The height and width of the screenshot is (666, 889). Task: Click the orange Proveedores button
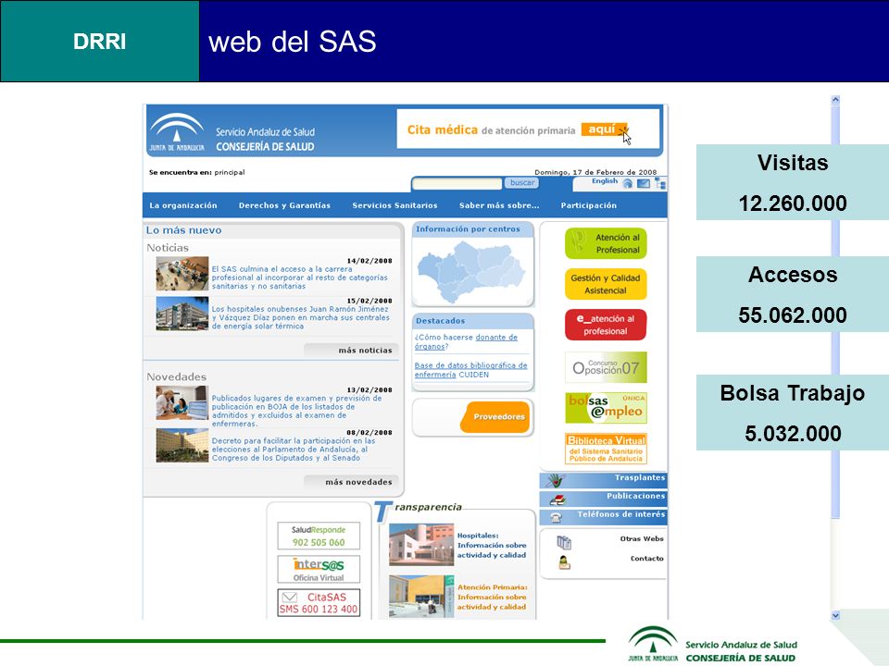(495, 417)
